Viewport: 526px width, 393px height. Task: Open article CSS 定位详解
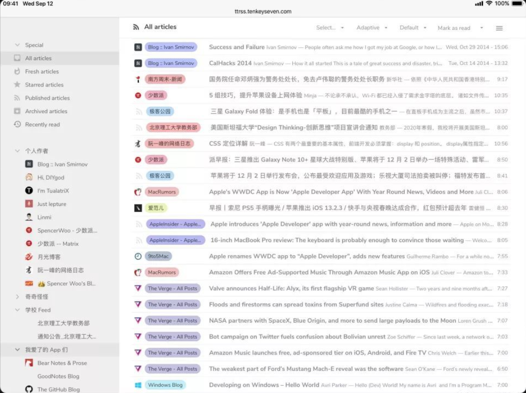point(228,144)
